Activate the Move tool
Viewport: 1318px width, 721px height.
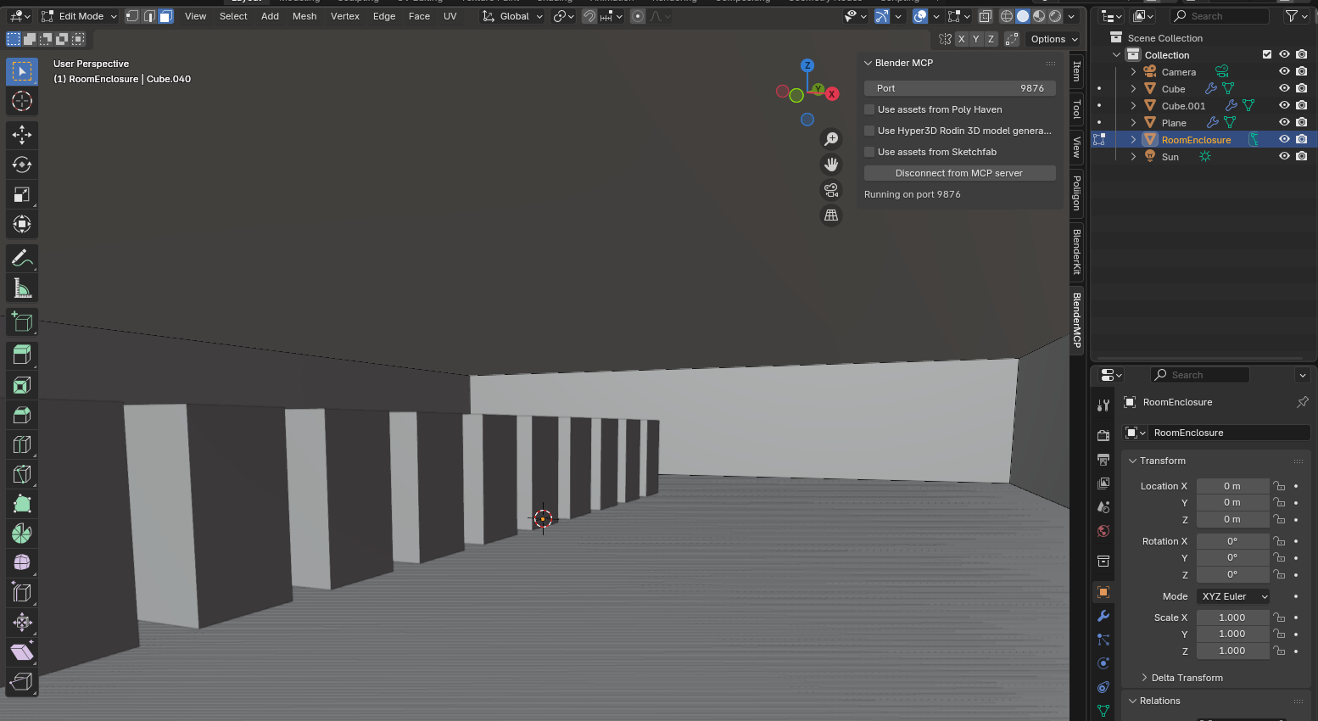(x=22, y=135)
